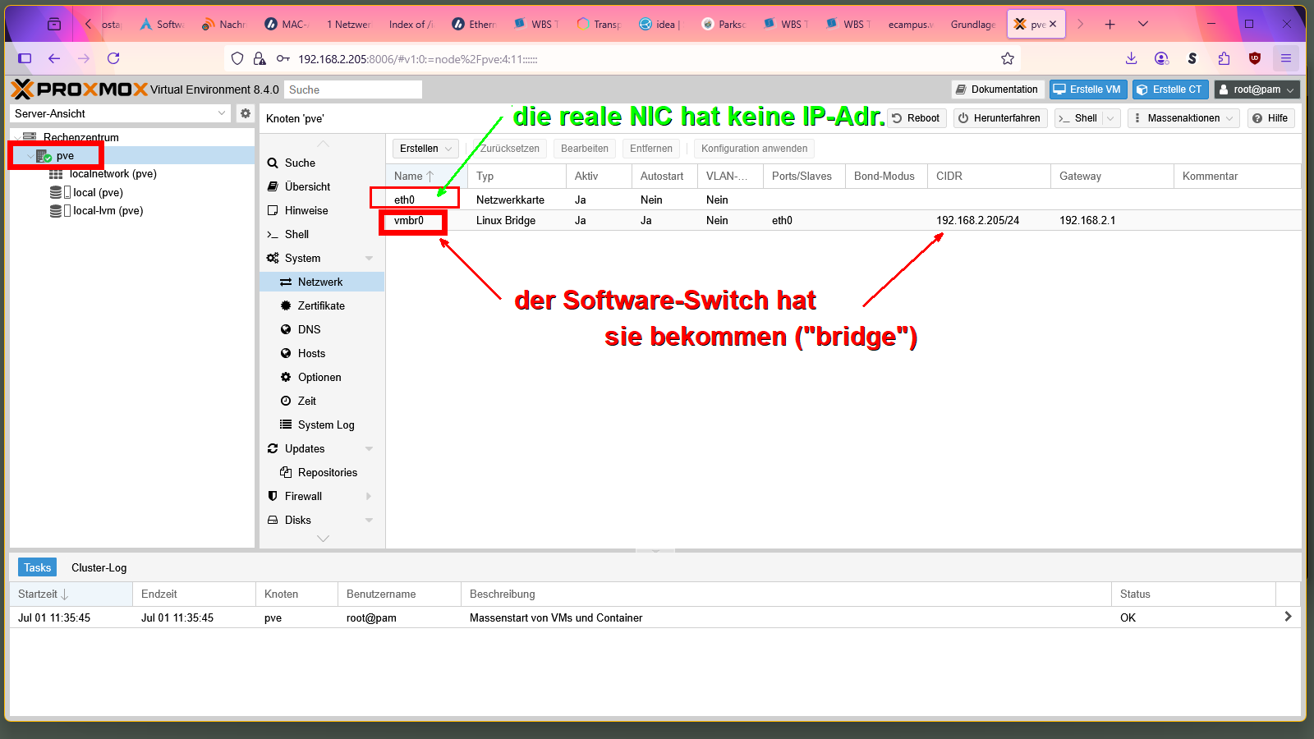Viewport: 1314px width, 739px height.
Task: Expand the Server-Ansicht view dropdown
Action: [221, 113]
